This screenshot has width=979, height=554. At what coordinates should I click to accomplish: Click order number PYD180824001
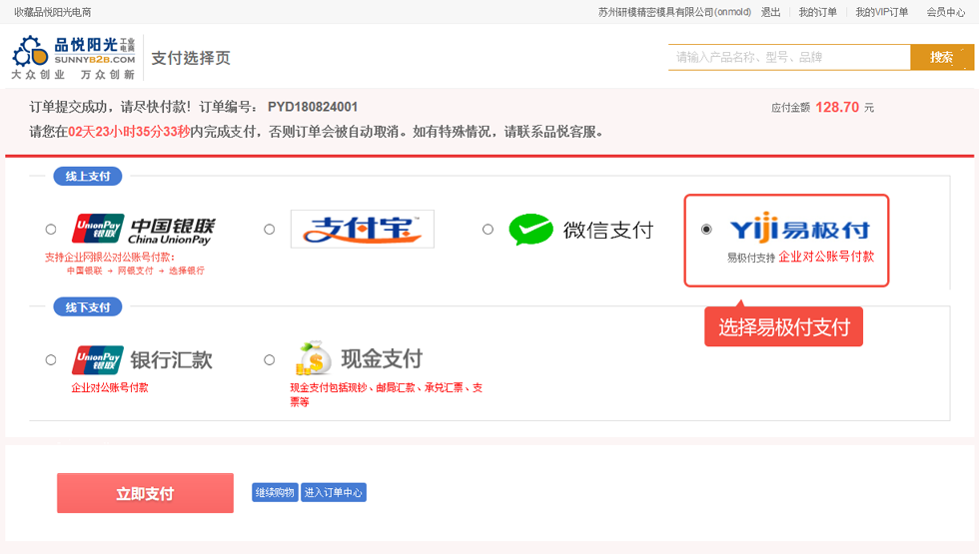(x=313, y=107)
